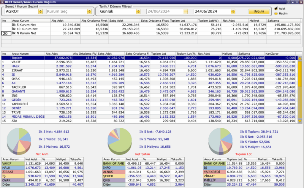
Task: Select the ING broker row
Action: coord(149,96)
